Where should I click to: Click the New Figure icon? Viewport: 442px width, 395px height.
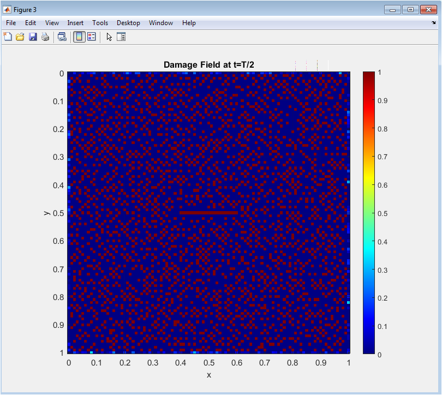pos(8,37)
